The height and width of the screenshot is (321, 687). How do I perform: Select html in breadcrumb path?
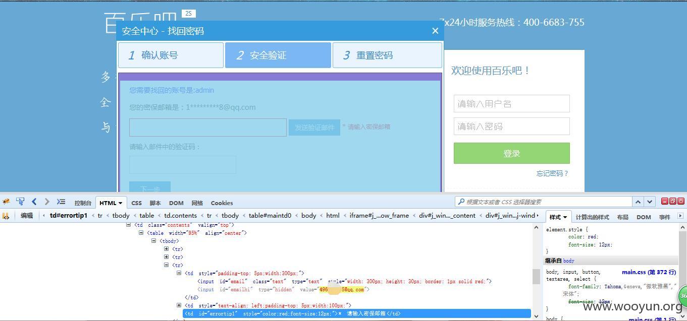pyautogui.click(x=333, y=216)
